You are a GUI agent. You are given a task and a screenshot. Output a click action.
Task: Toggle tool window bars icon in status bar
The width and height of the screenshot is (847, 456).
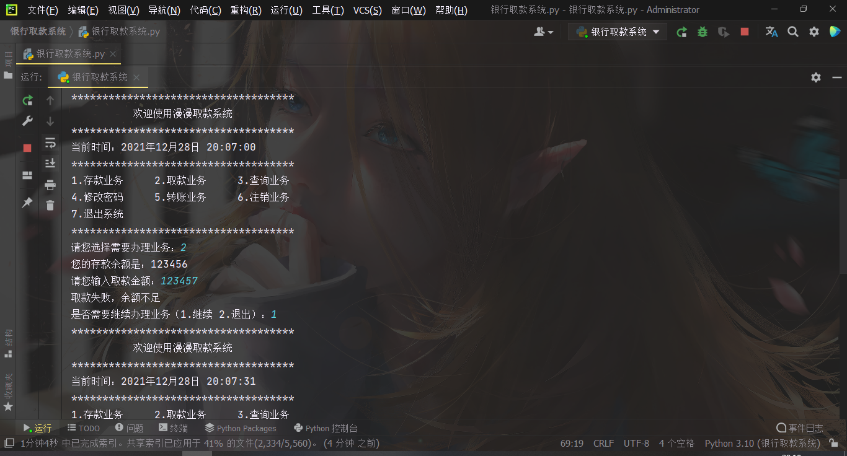pyautogui.click(x=9, y=443)
